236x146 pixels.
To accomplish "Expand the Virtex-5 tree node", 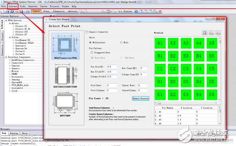I will tap(13, 54).
